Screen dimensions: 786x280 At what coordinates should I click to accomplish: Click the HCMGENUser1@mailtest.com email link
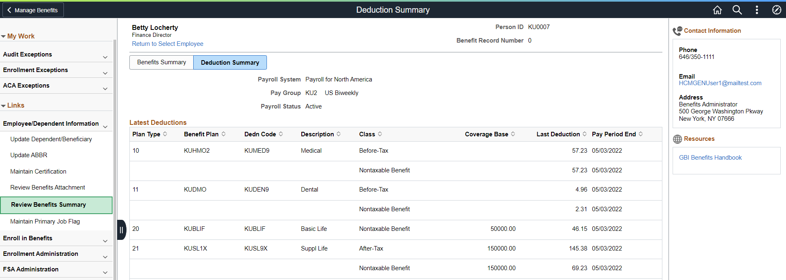coord(720,83)
